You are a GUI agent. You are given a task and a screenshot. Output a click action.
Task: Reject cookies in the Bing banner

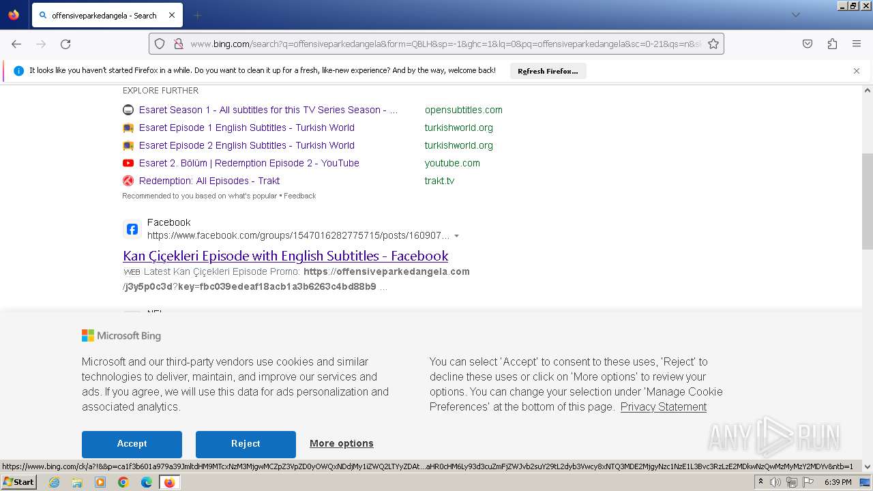[246, 444]
